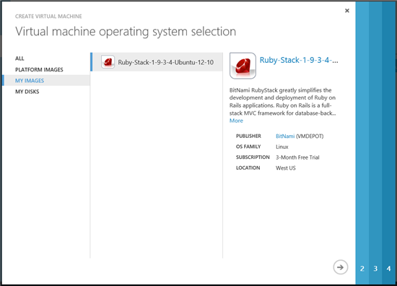Switch to MY DISKS category
Screen dimensions: 397x286
click(x=27, y=92)
